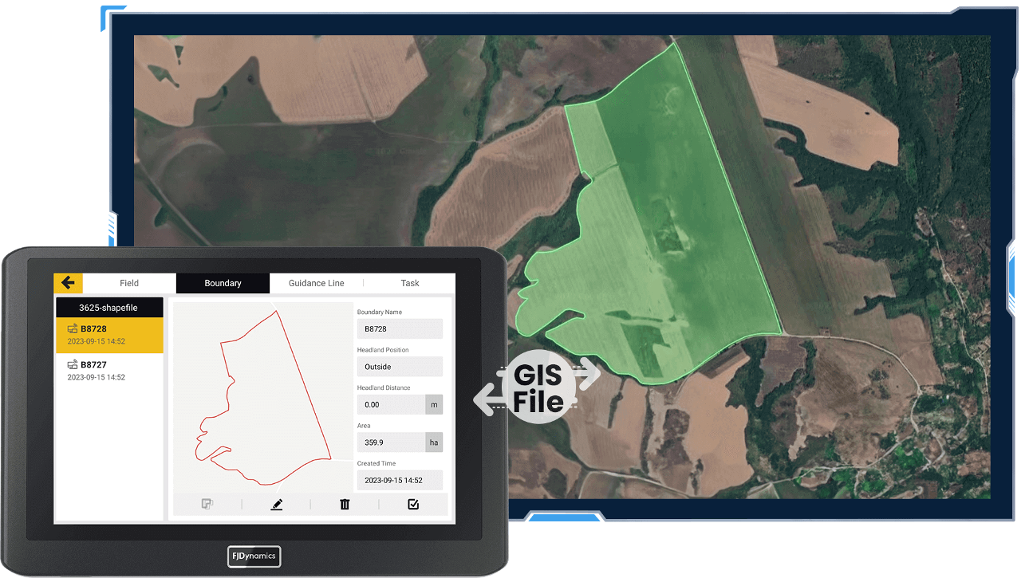Click the shapefile import icon beside B8727
This screenshot has height=578, width=1029.
[72, 364]
